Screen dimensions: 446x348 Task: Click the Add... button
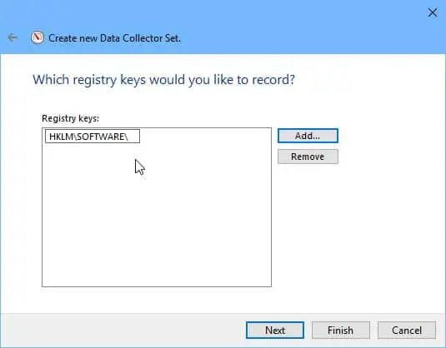pos(308,136)
